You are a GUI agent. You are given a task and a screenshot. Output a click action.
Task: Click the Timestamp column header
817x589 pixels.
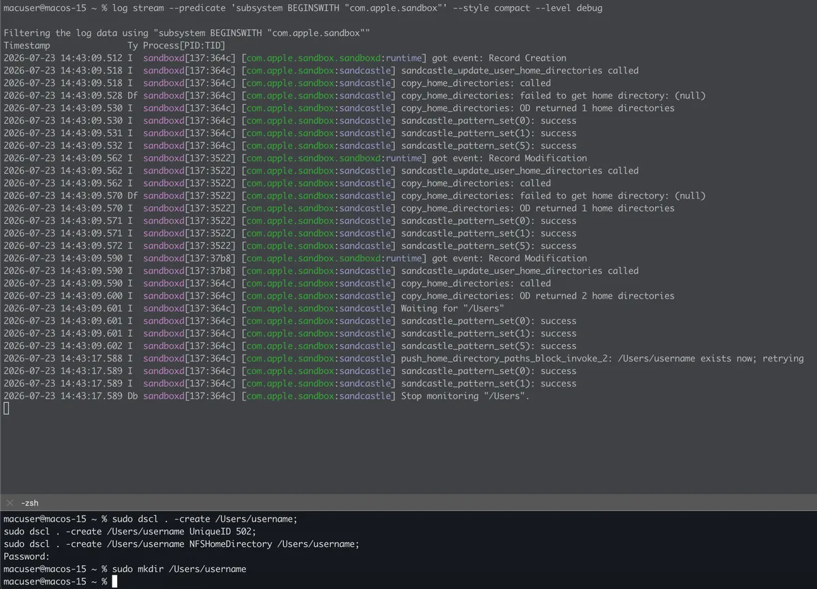27,46
